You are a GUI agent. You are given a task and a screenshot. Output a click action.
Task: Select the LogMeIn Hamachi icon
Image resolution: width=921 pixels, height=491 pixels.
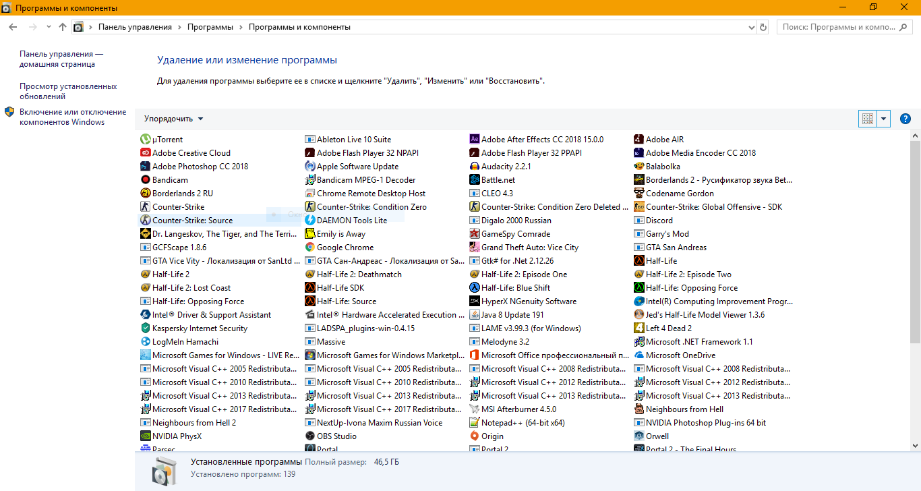[145, 342]
